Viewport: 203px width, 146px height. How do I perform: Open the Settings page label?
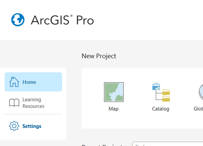click(x=32, y=126)
